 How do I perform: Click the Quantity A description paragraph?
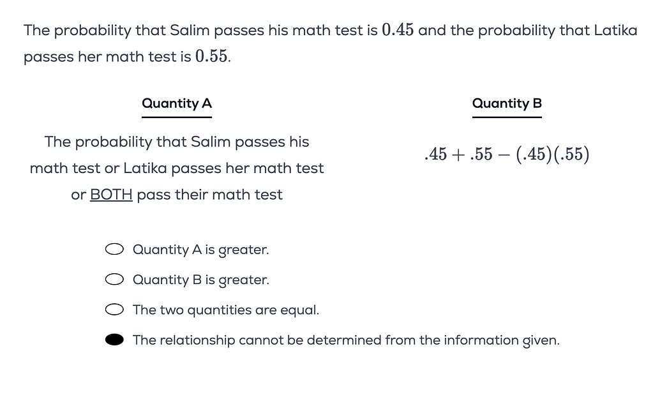coord(176,168)
